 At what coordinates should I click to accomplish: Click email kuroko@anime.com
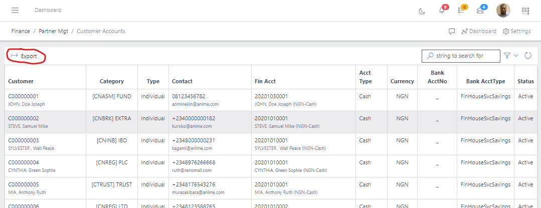click(192, 126)
